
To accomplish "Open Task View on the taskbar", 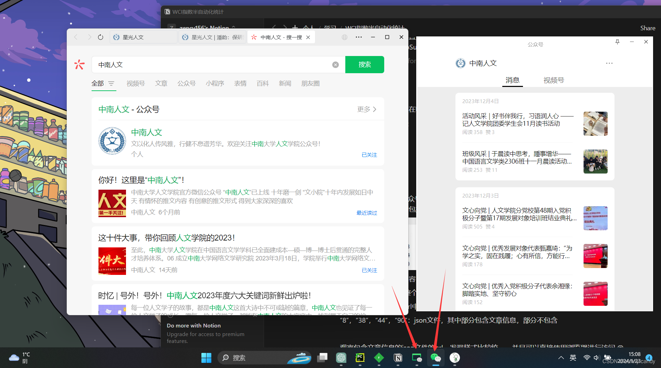I will [322, 358].
